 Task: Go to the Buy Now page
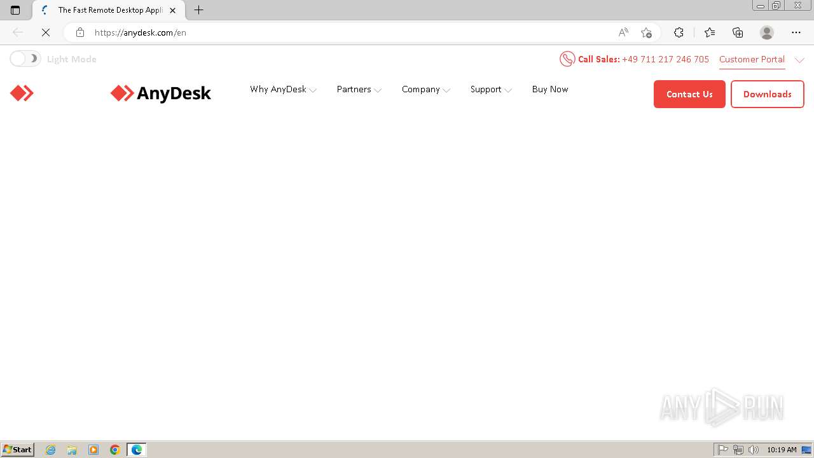pyautogui.click(x=550, y=89)
